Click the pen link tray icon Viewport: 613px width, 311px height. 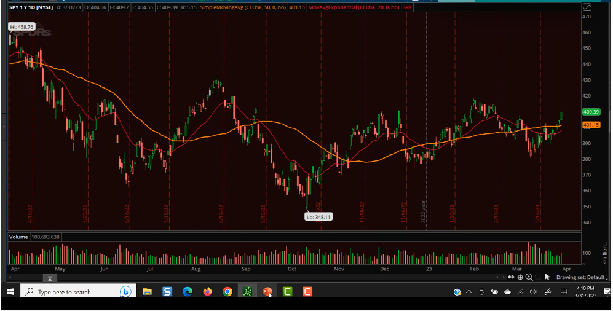click(x=548, y=292)
